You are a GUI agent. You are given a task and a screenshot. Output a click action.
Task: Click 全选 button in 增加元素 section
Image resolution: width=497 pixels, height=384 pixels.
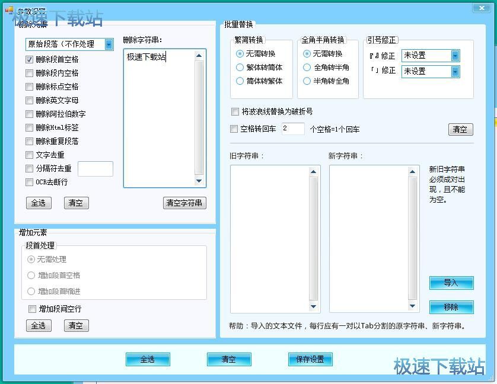coord(39,325)
